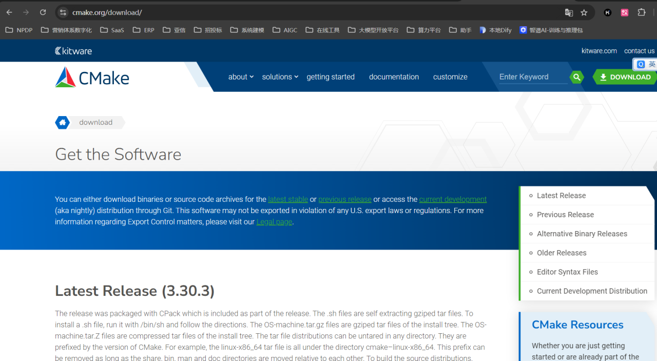Click the CMake triangle logo
This screenshot has width=657, height=361.
click(x=65, y=77)
